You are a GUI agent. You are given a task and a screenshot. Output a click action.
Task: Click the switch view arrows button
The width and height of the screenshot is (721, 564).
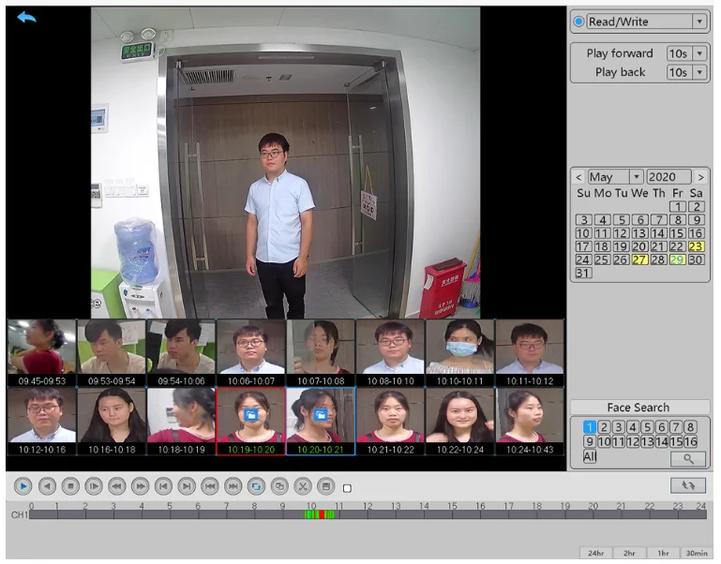(x=687, y=485)
